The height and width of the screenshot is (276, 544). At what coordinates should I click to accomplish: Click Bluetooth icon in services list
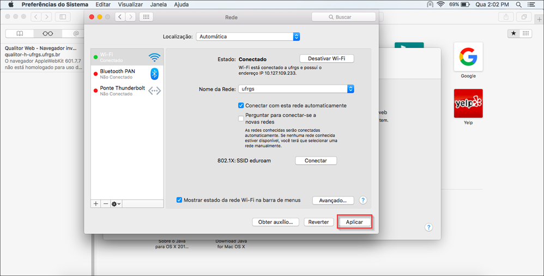154,74
